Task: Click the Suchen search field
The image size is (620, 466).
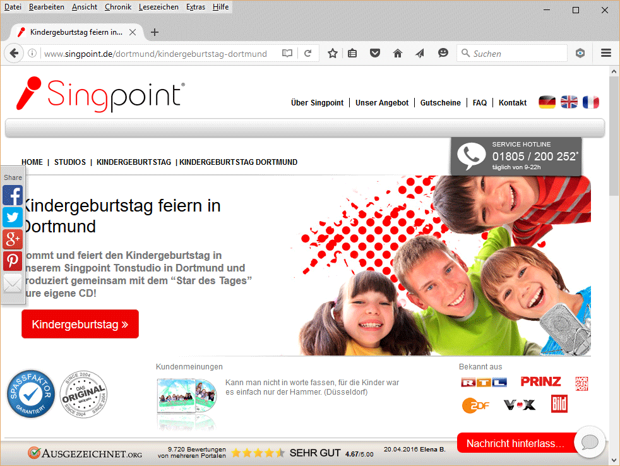Action: pyautogui.click(x=512, y=54)
